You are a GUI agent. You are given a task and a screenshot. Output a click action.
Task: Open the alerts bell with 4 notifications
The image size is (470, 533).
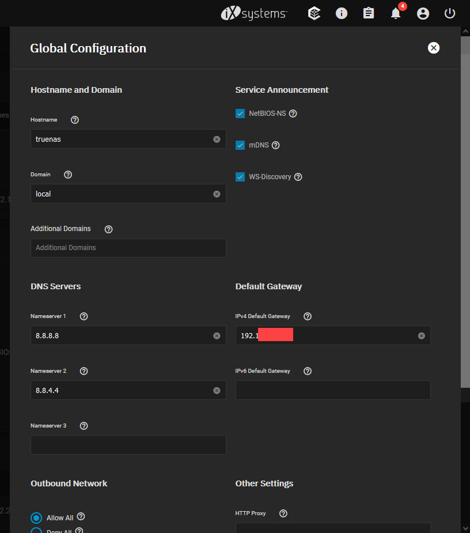396,13
